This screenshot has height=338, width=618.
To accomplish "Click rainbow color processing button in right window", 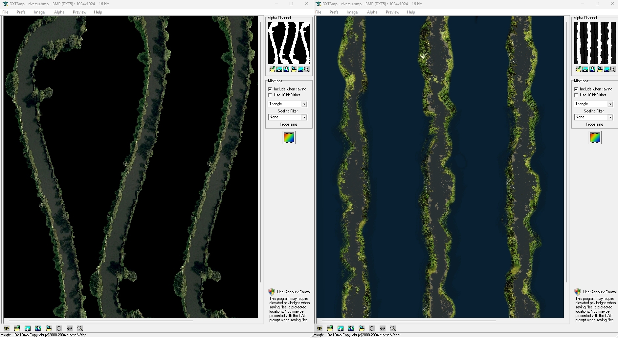I will tap(595, 138).
